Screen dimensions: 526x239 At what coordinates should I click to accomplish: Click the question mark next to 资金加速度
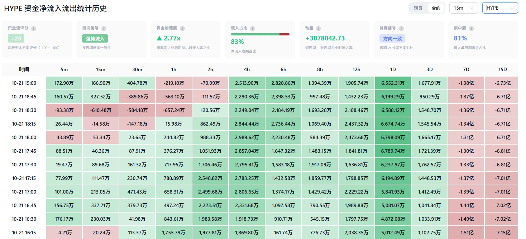pyautogui.click(x=182, y=28)
